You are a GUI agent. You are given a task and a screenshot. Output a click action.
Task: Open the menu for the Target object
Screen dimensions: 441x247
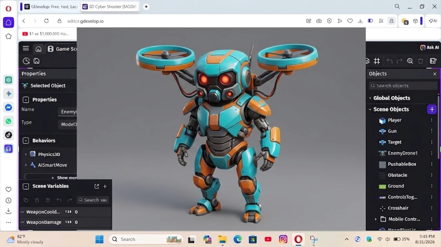pyautogui.click(x=432, y=142)
